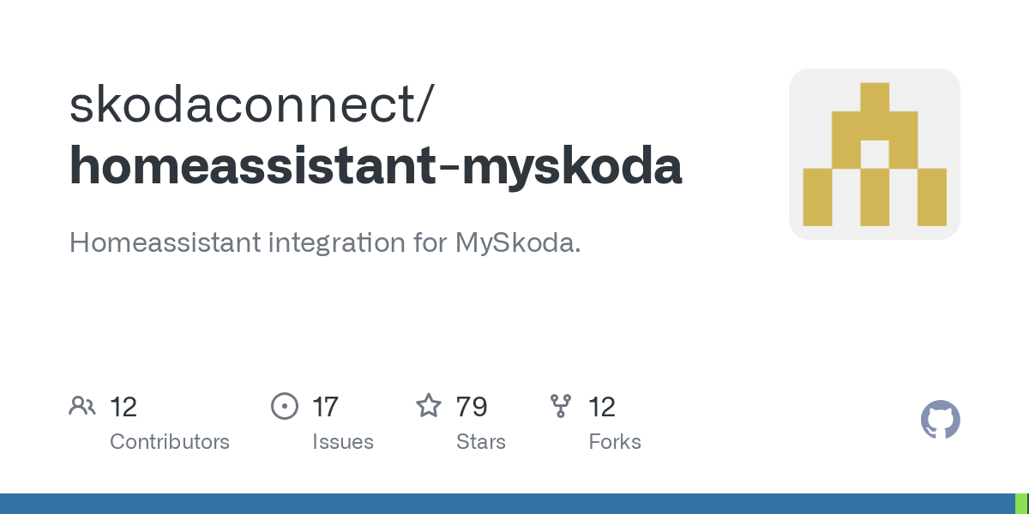The image size is (1029, 514).
Task: Click the contributors count of 12
Action: [x=123, y=406]
